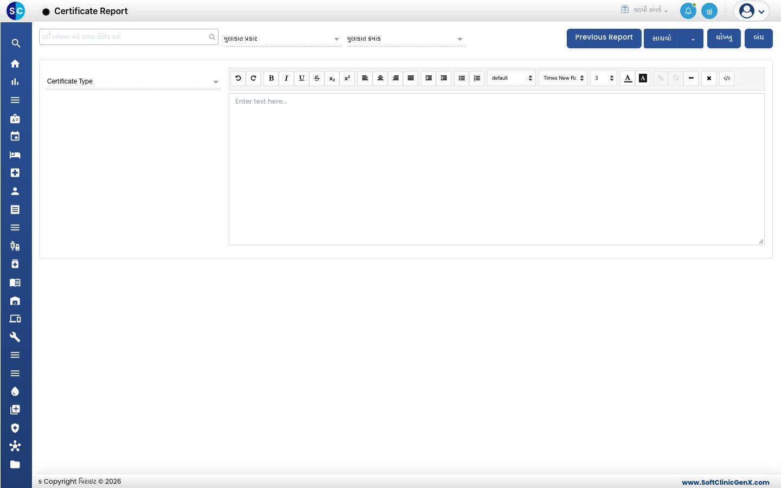This screenshot has width=781, height=488.
Task: Open the મુલાકાત પ્રકાર dropdown
Action: (x=282, y=39)
